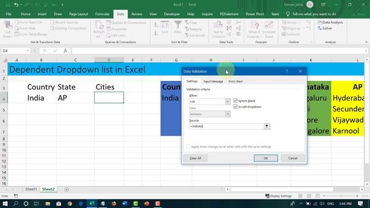Viewport: 370px width, 208px height.
Task: Toggle the In-cell dropdown checkbox
Action: tap(235, 107)
